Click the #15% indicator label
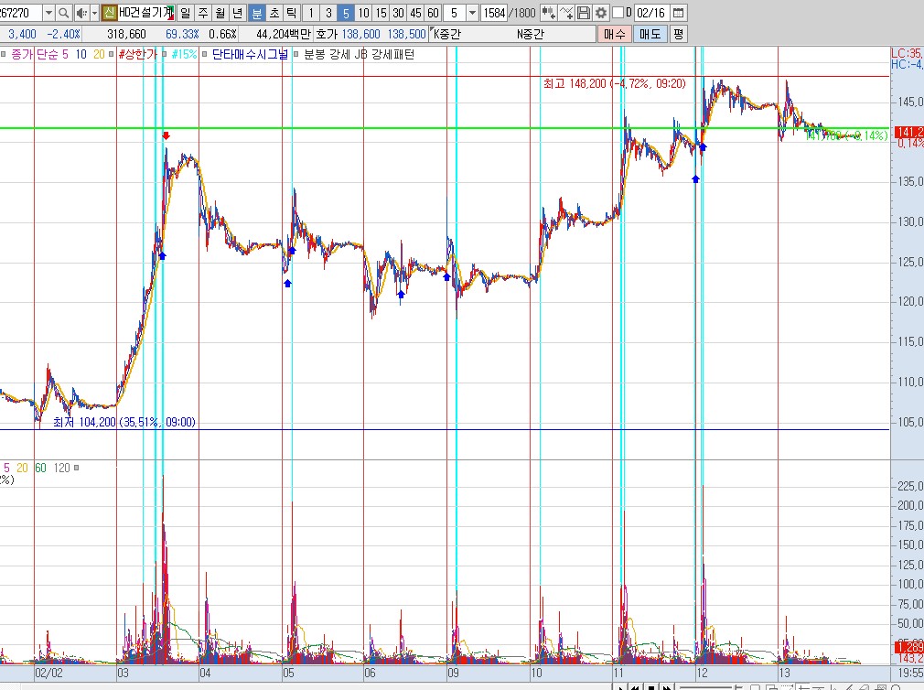The width and height of the screenshot is (924, 690). (x=184, y=54)
